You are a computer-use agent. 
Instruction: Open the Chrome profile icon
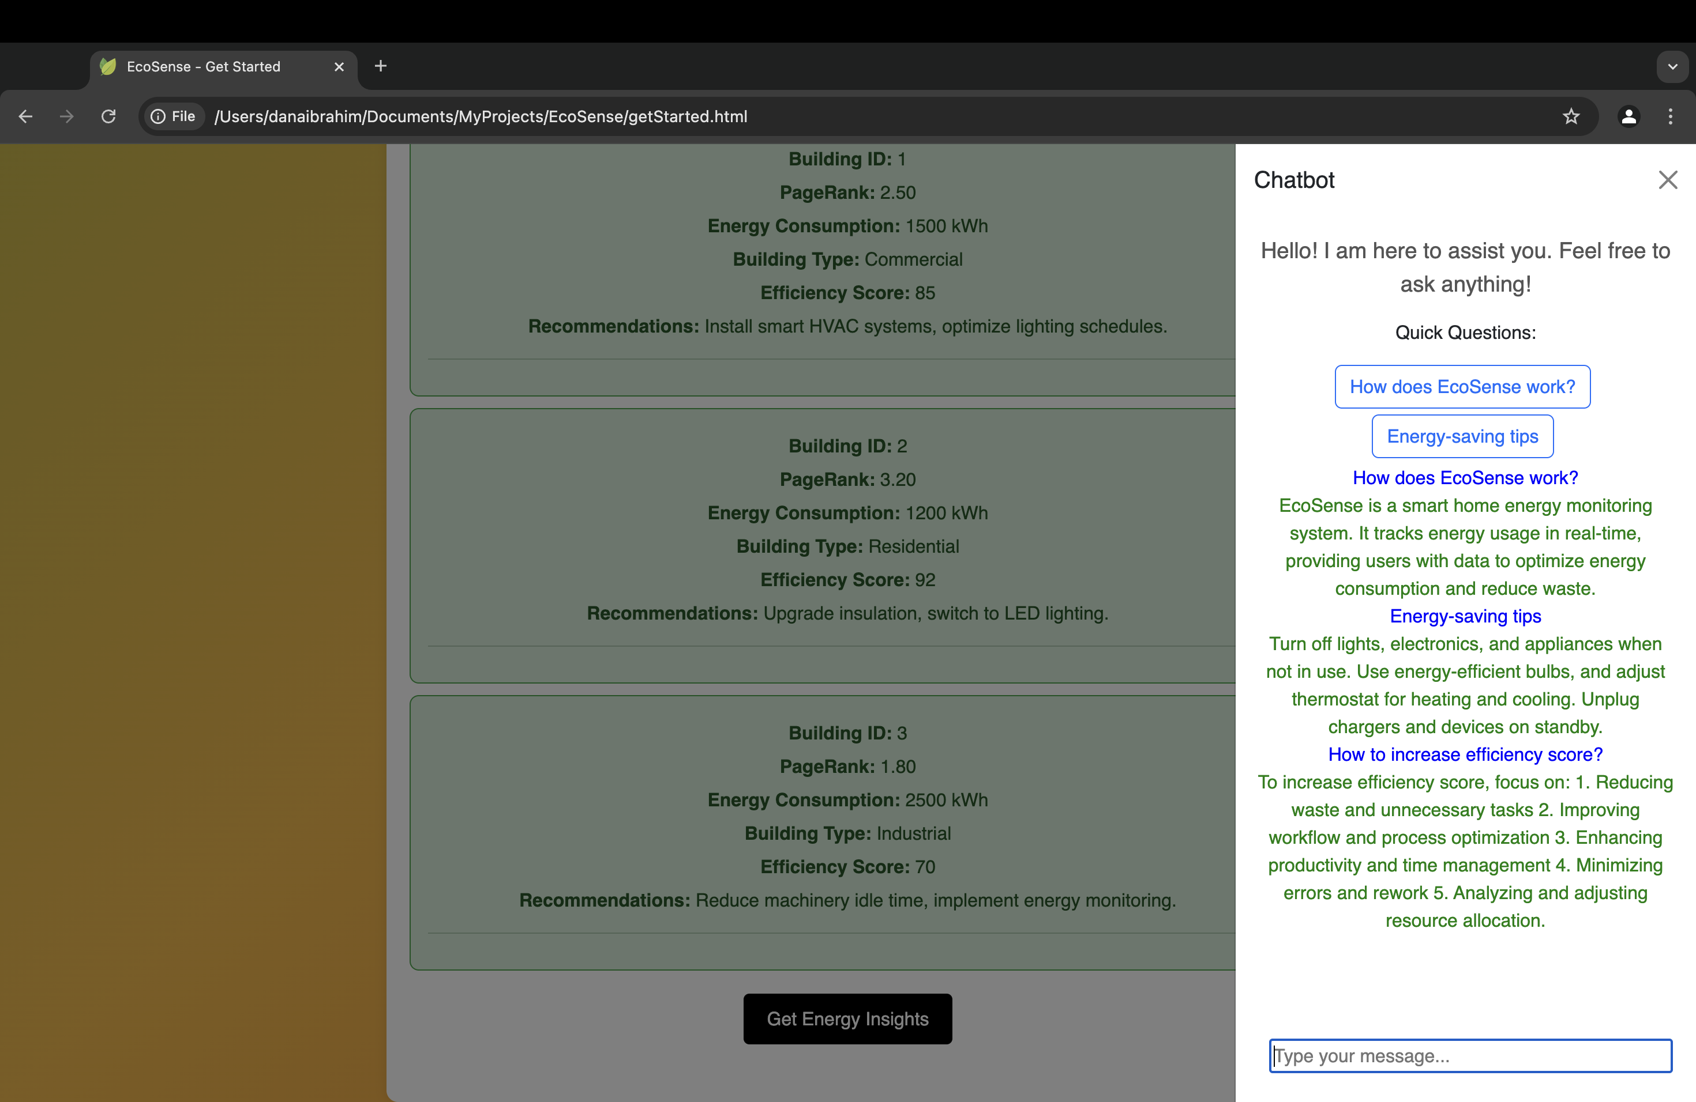1629,116
